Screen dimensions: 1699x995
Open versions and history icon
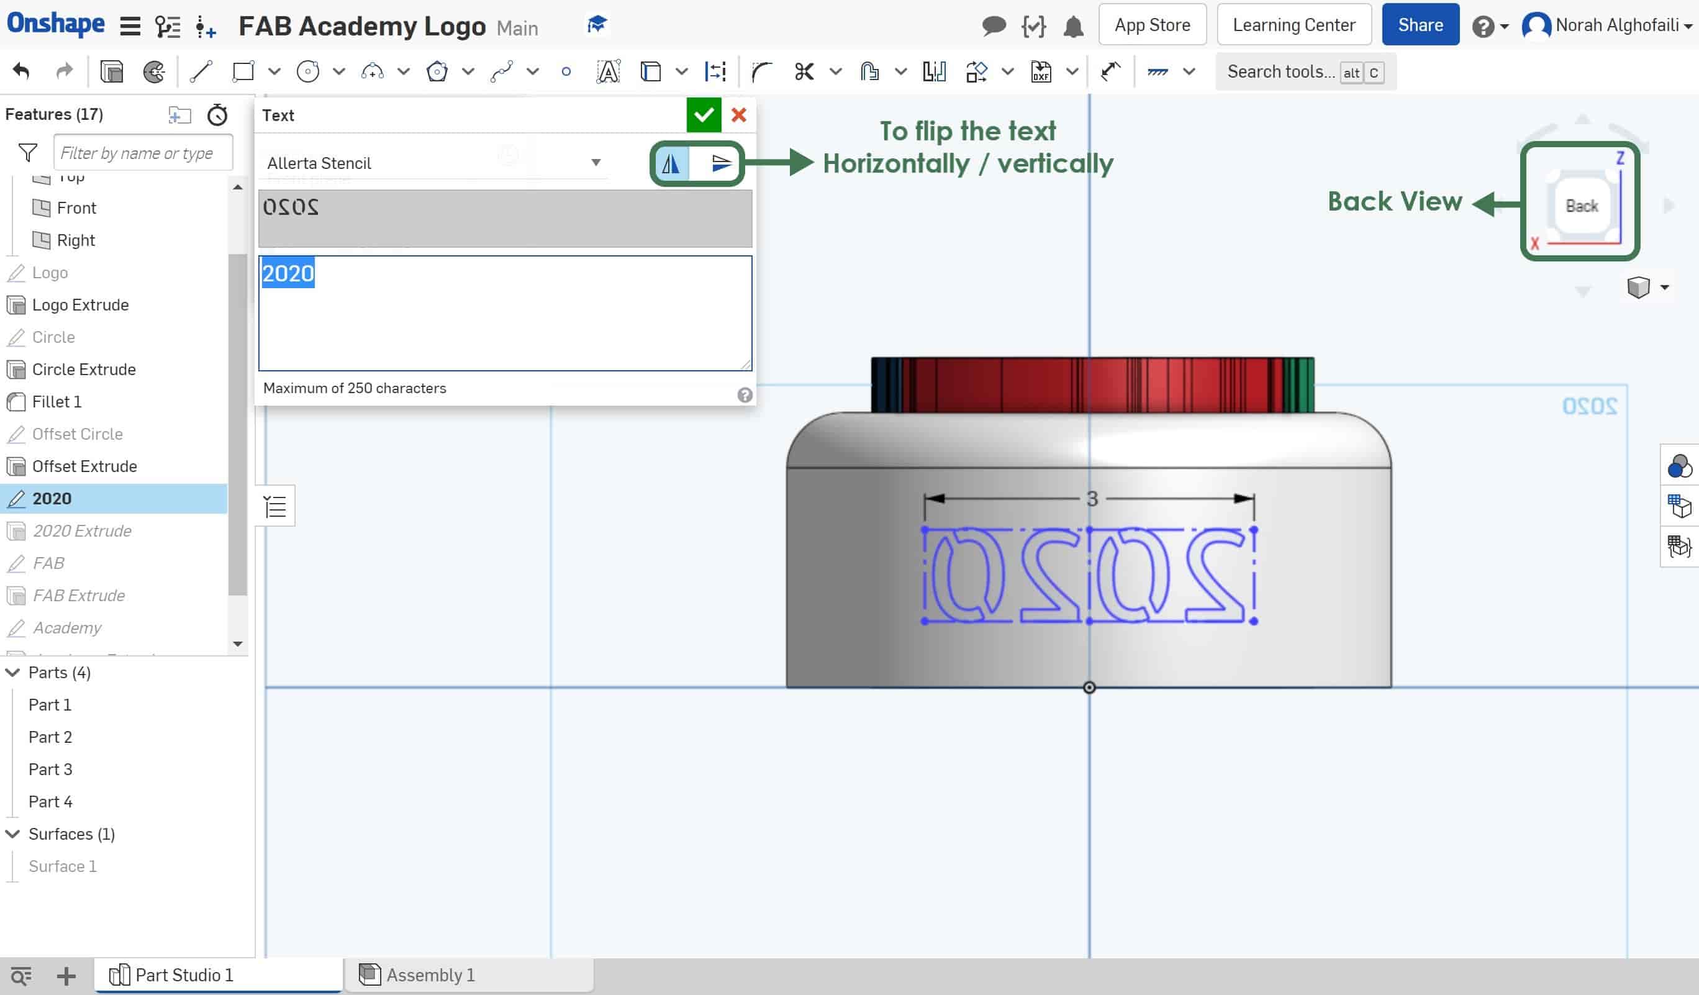[167, 25]
